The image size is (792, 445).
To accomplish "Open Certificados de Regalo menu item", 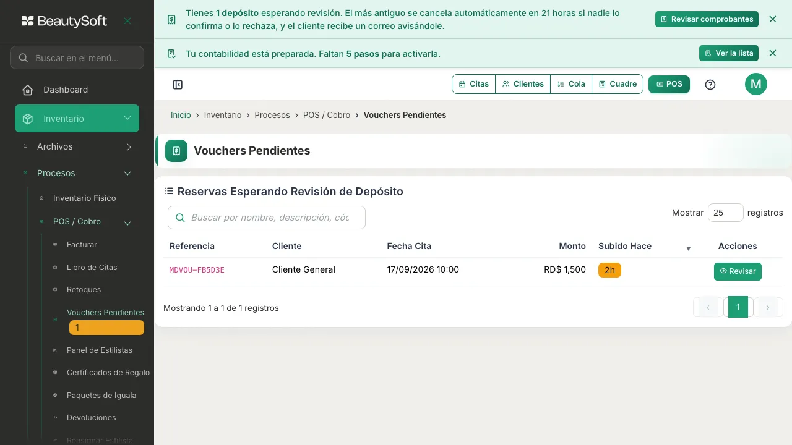I will click(108, 373).
